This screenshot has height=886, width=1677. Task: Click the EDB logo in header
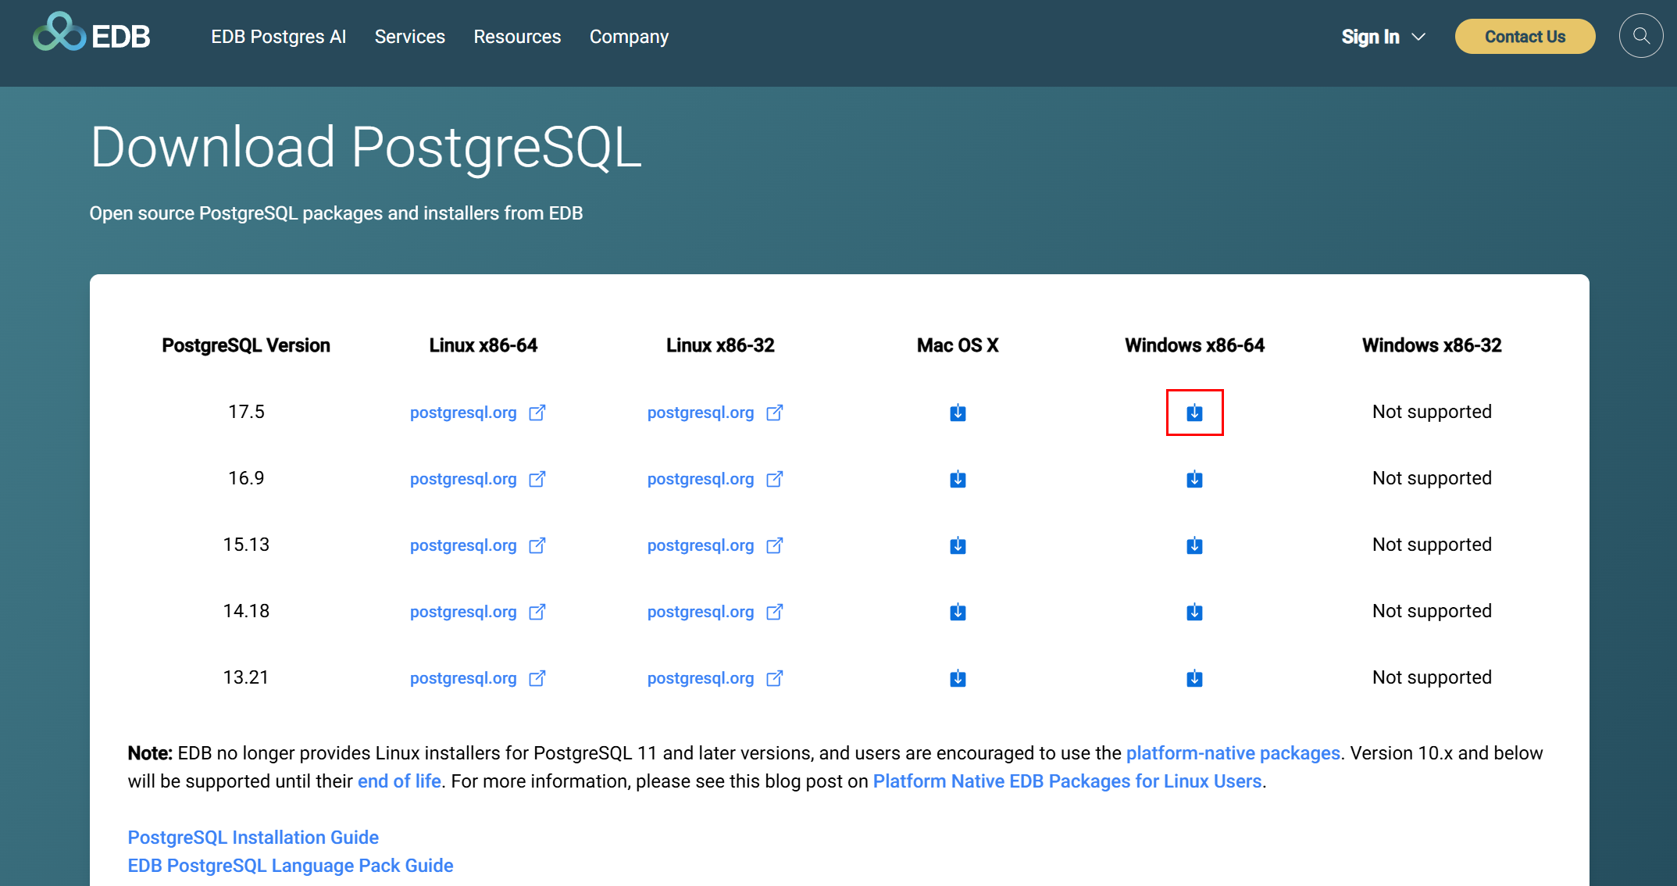pos(91,33)
